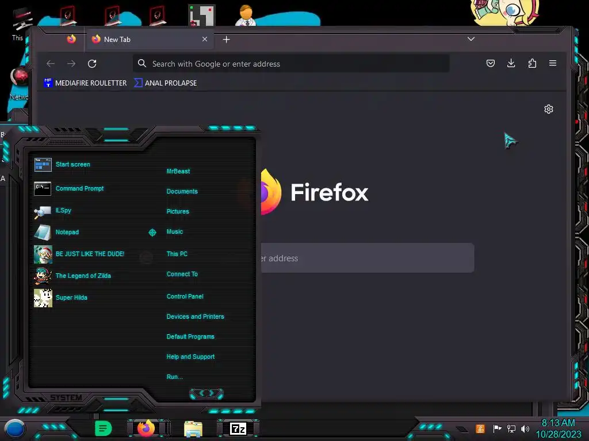Viewport: 589px width, 441px height.
Task: Open Firefox taskbar icon
Action: (x=146, y=428)
